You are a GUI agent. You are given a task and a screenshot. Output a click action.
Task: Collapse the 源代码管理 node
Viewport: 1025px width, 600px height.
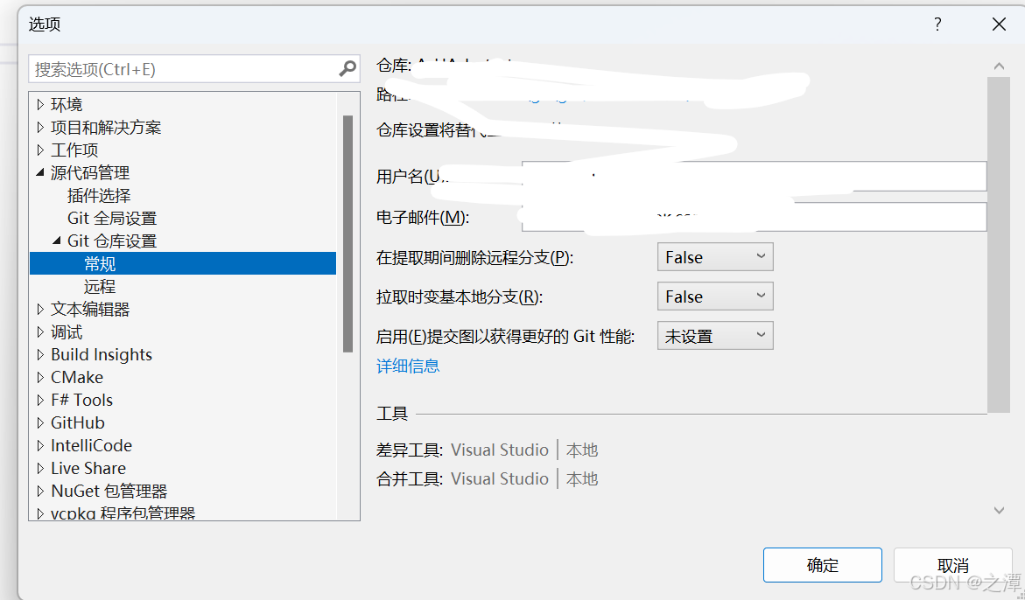(40, 172)
